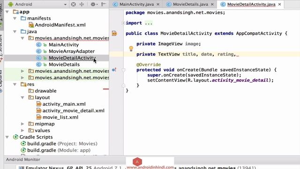Click the @Override annotation text
The width and height of the screenshot is (300, 169).
(149, 65)
